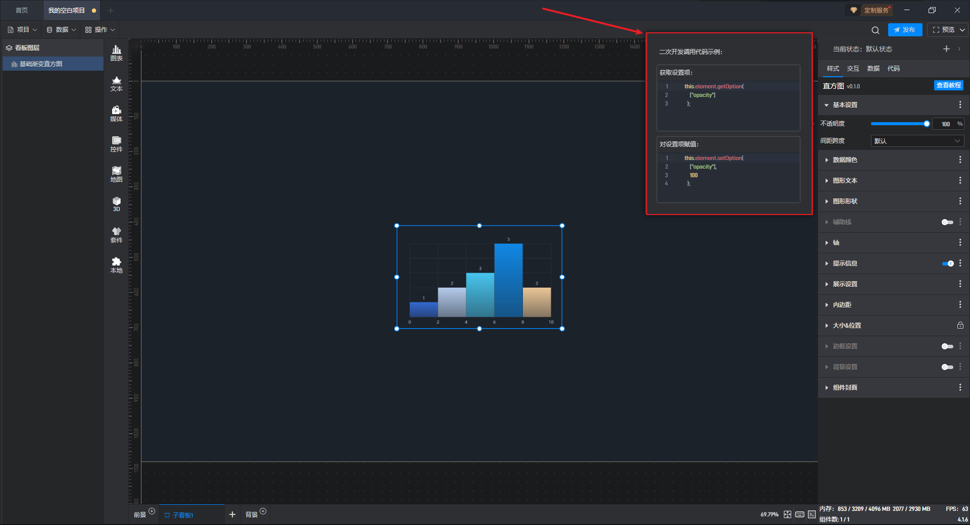Click the 不透明度 opacity slider handle

927,124
